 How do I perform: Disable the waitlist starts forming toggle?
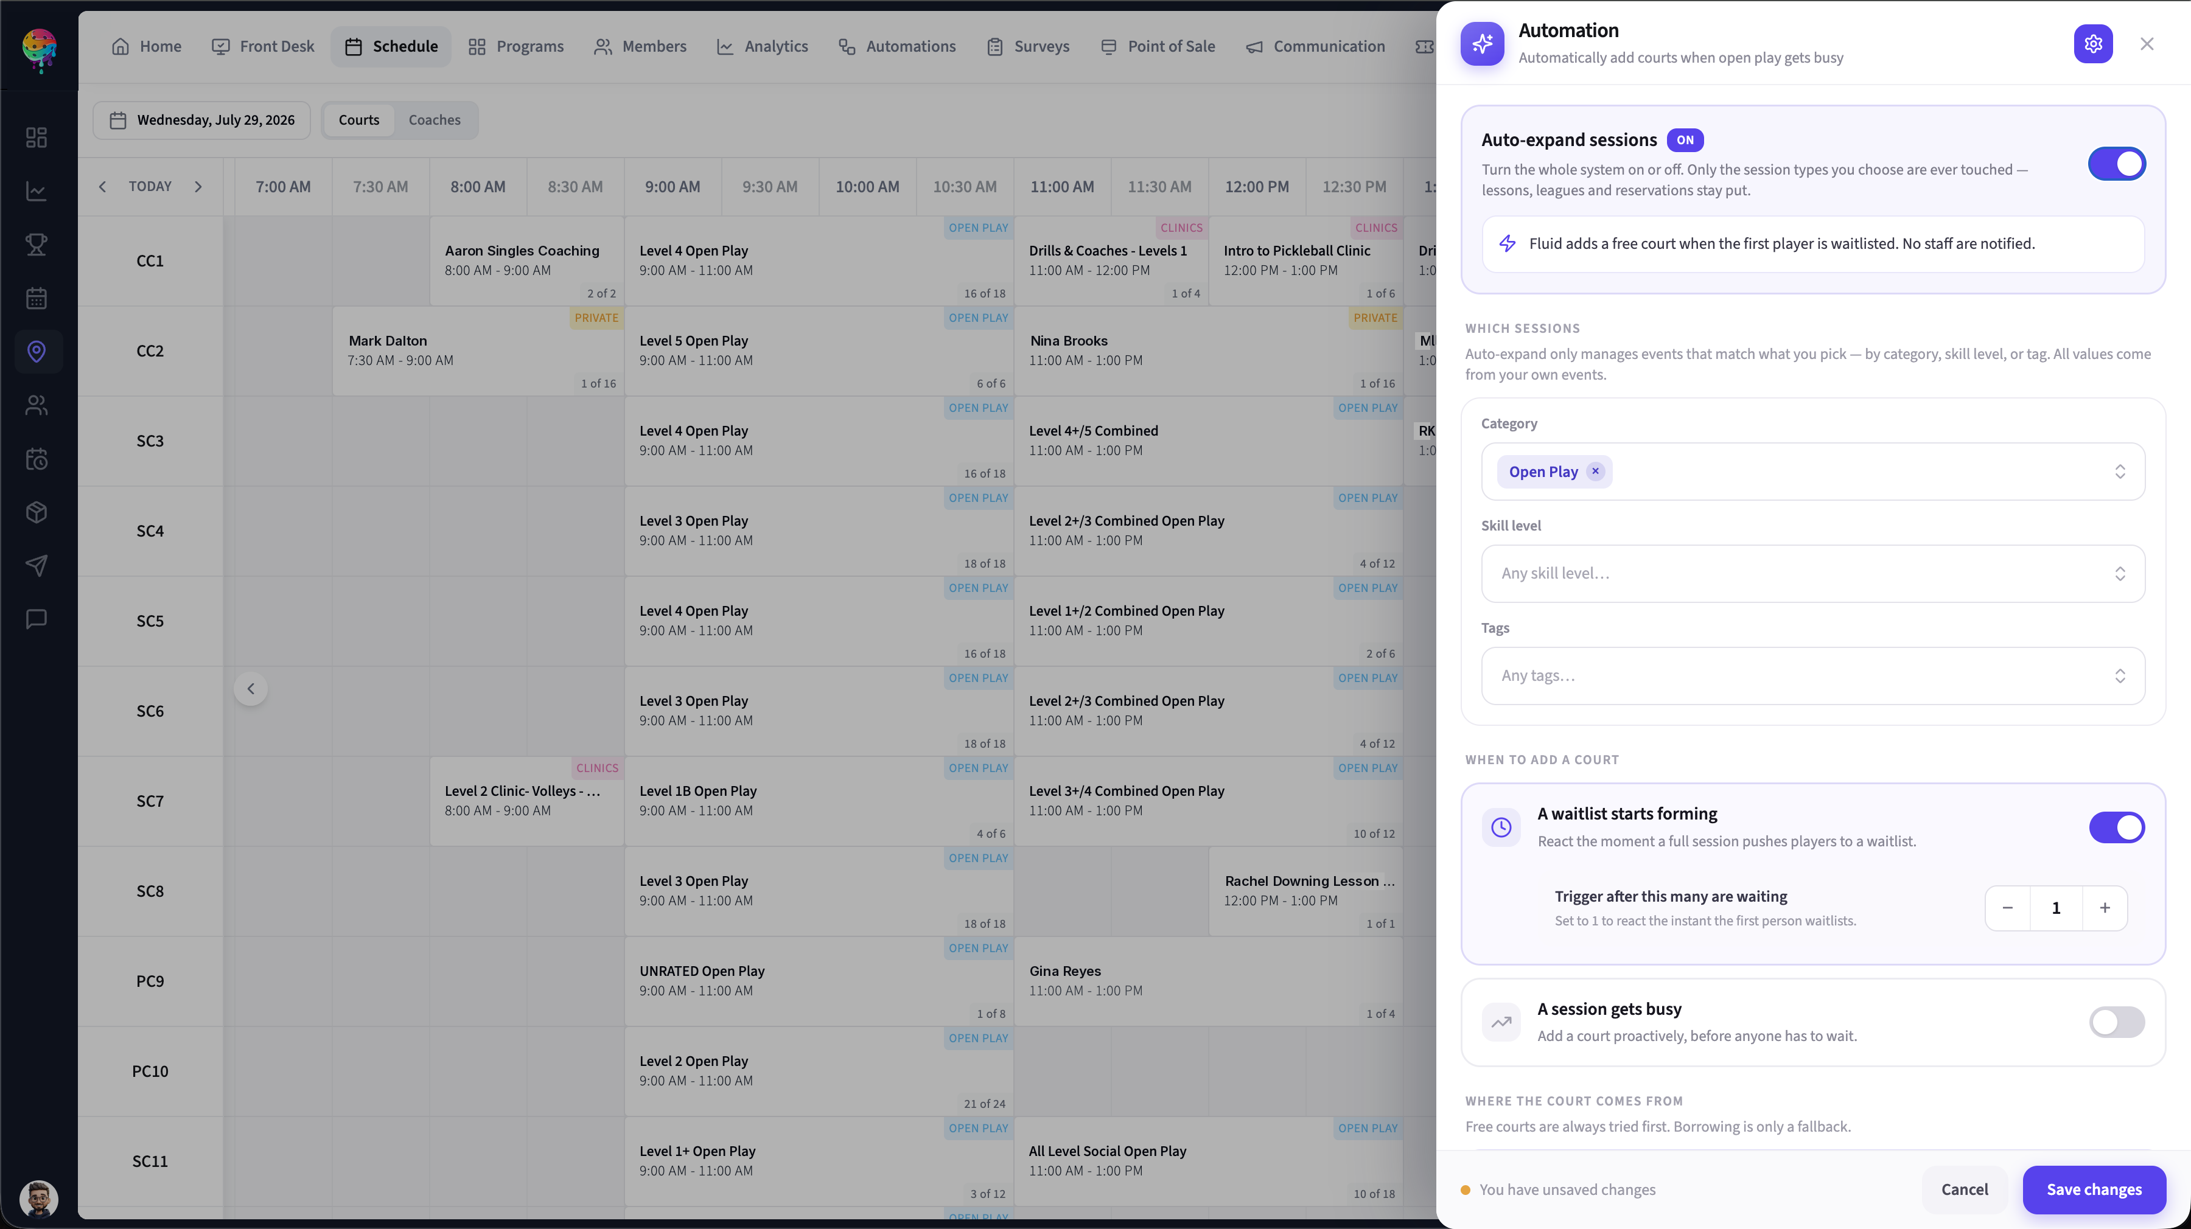(x=2116, y=827)
